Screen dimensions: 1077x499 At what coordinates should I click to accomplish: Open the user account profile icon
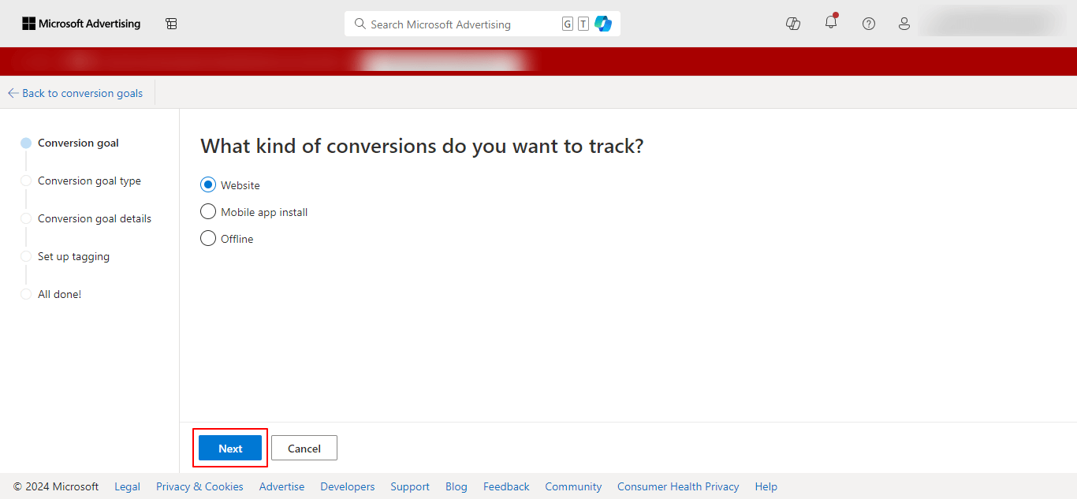point(904,24)
